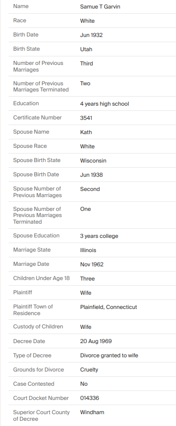Select Marriage State value Illinois

point(88,250)
